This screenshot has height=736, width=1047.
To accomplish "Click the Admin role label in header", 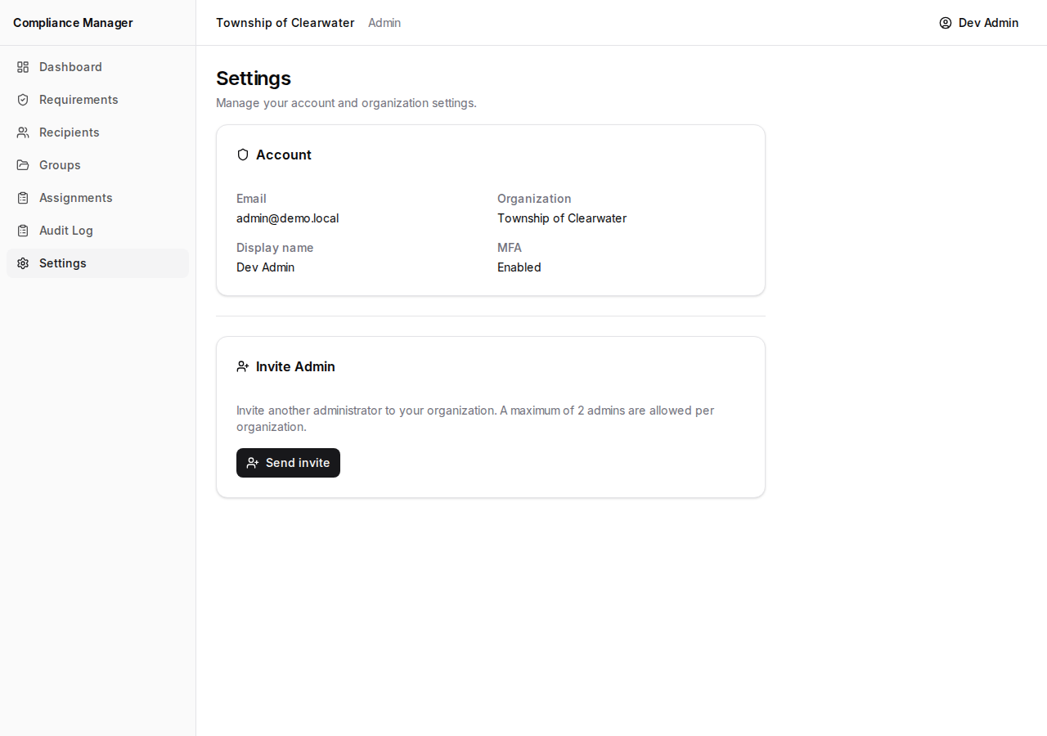I will pos(384,23).
